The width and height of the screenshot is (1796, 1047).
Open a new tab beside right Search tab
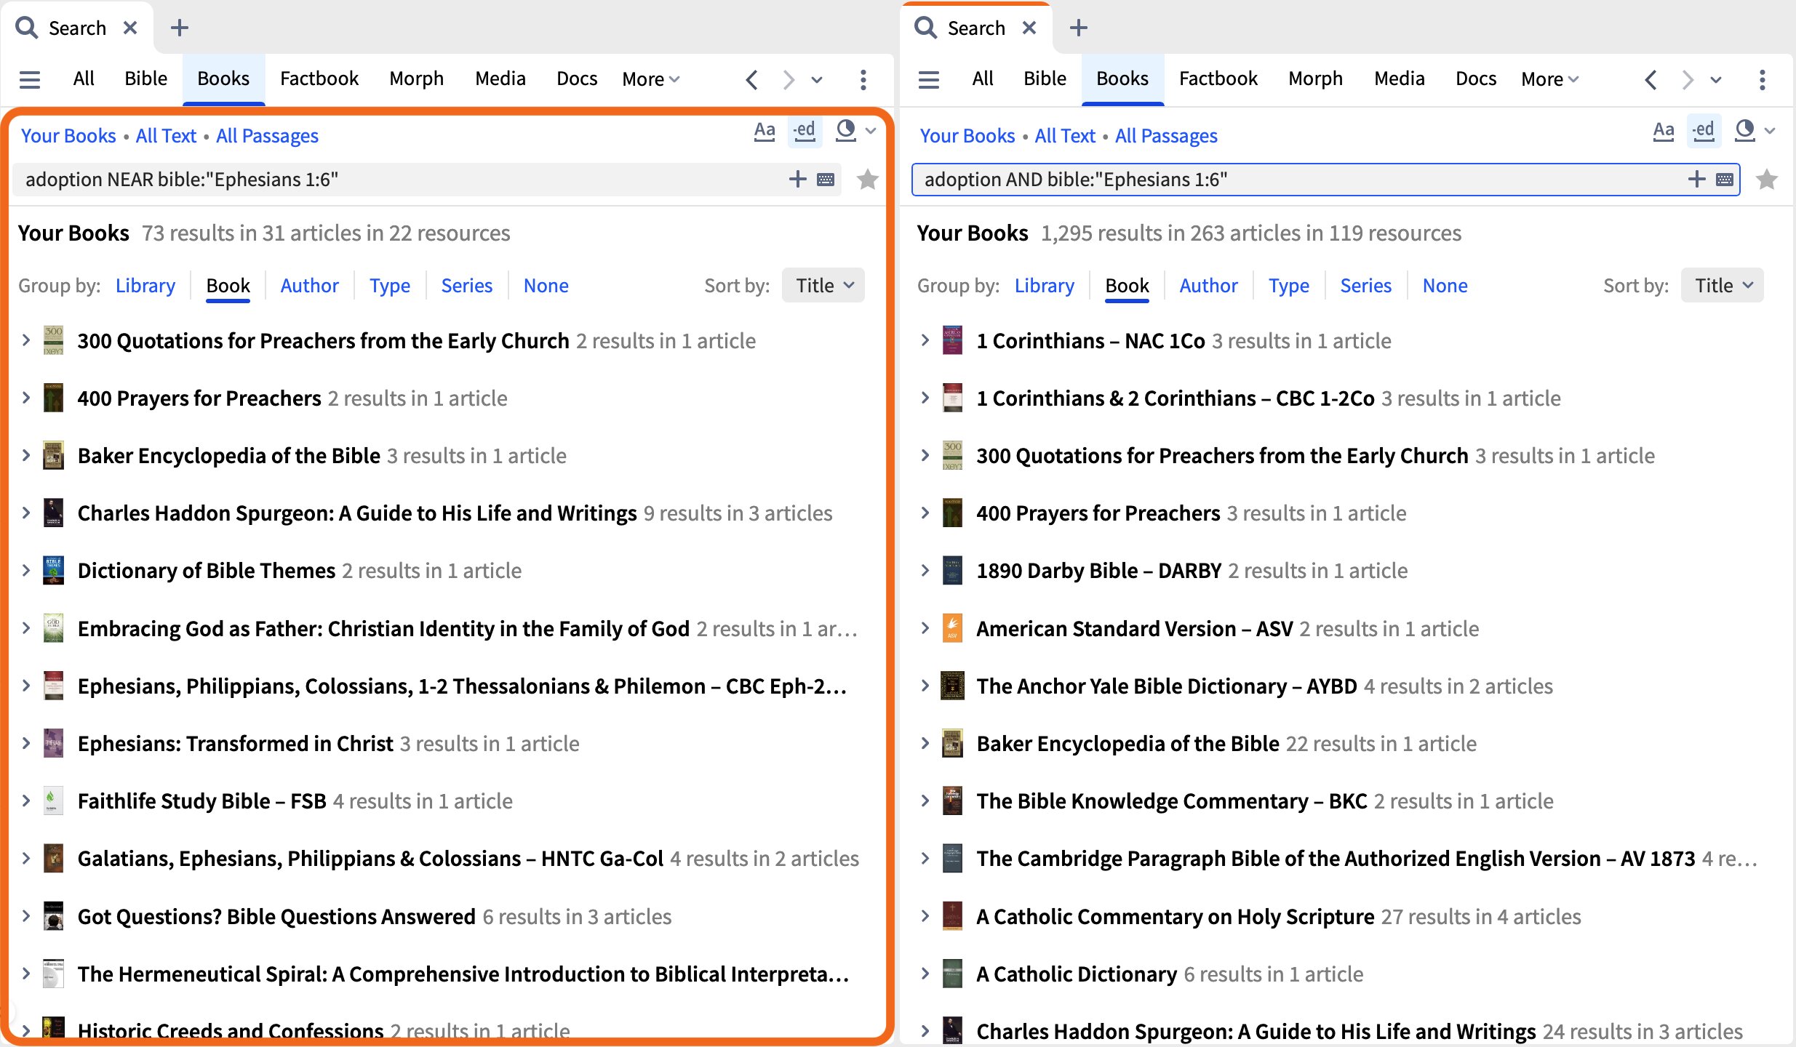(x=1079, y=28)
